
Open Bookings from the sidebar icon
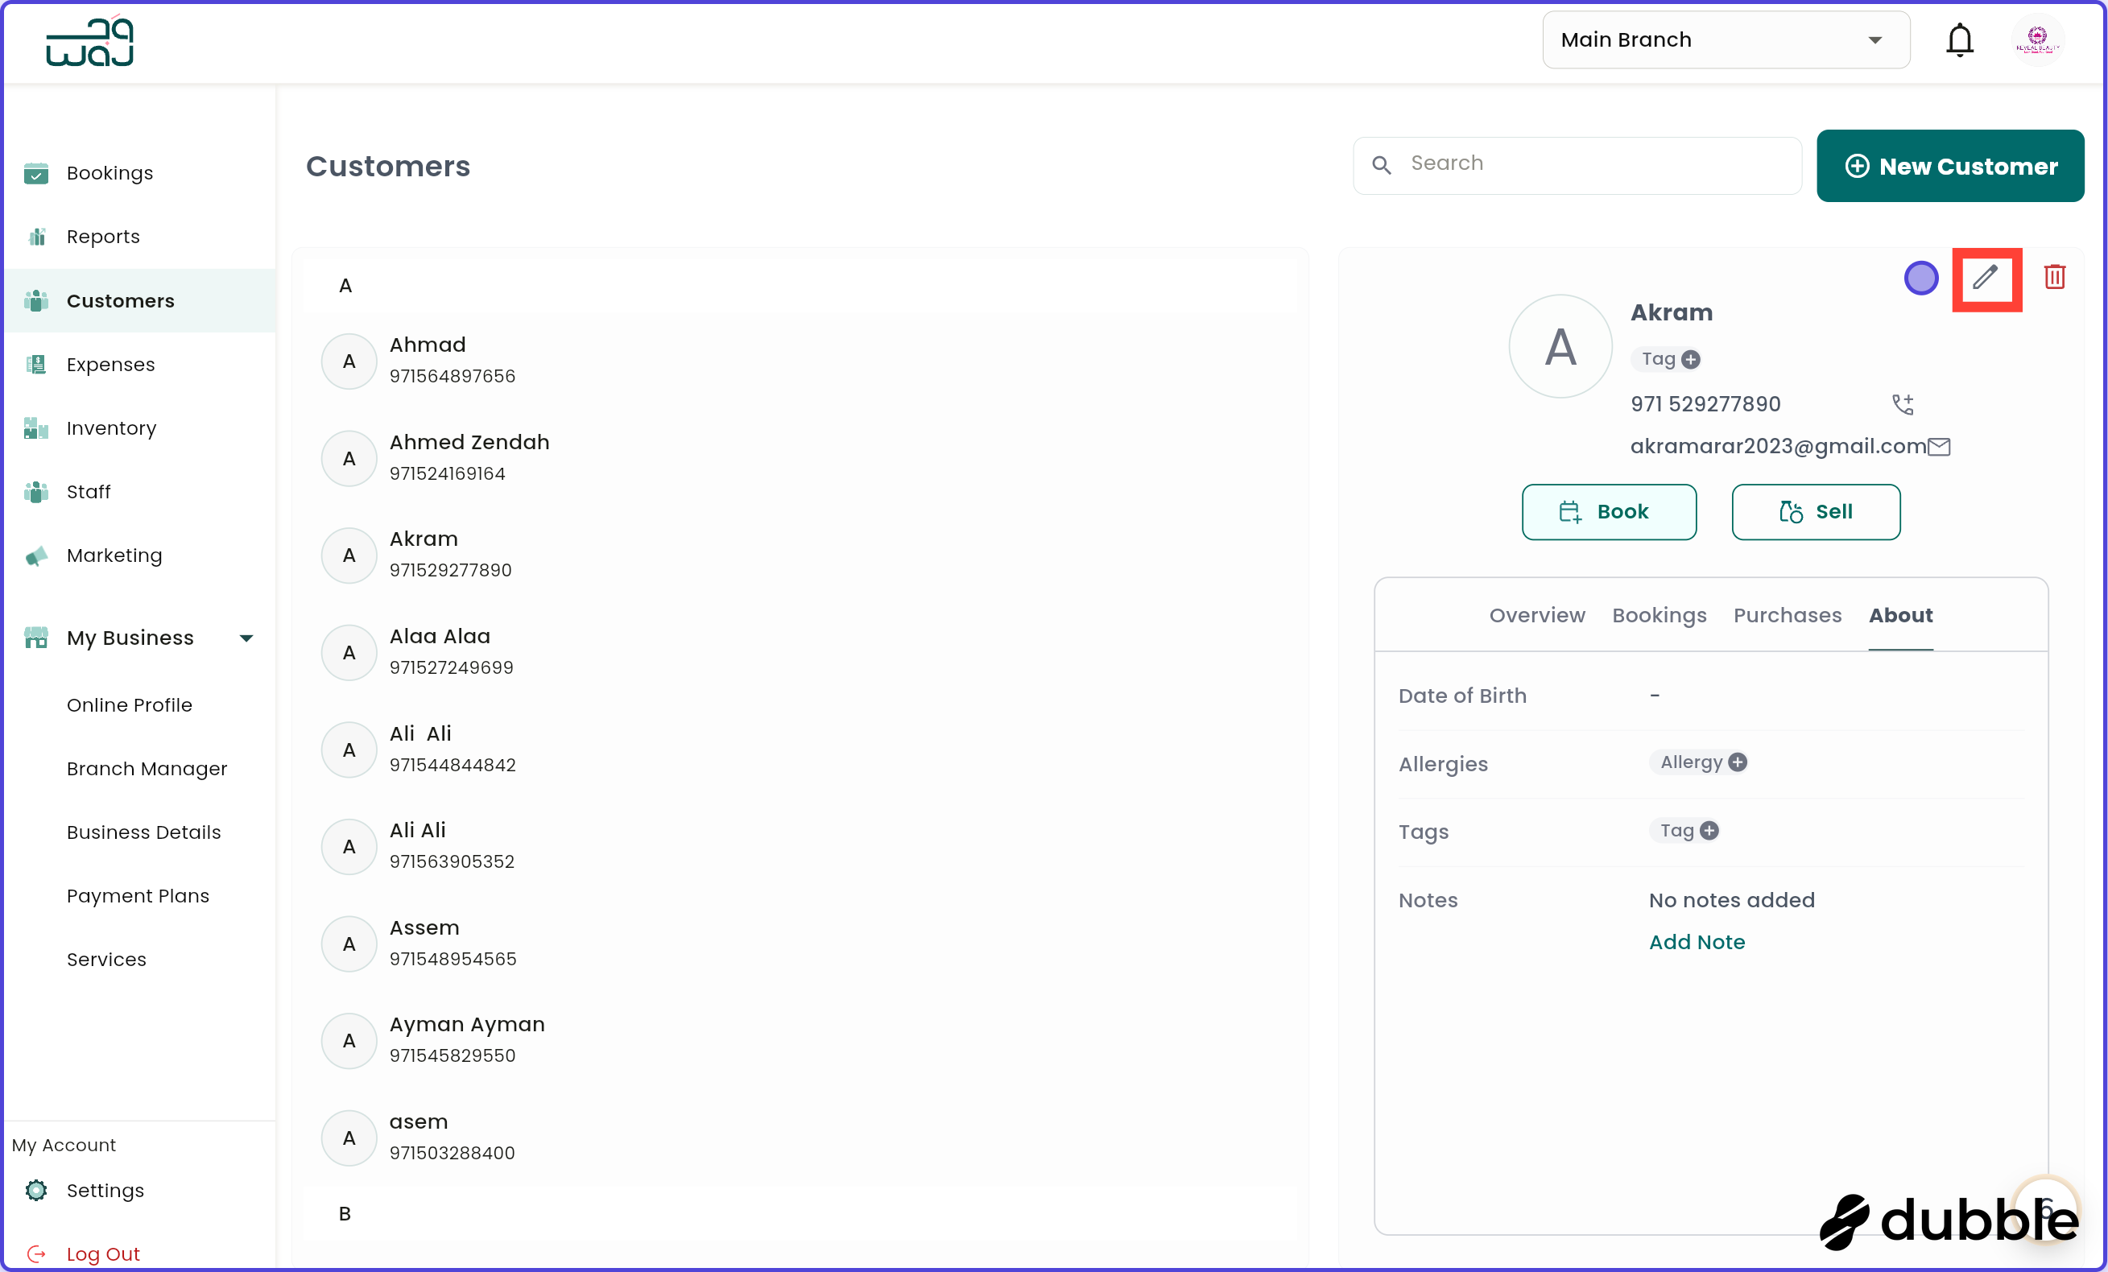pyautogui.click(x=36, y=173)
